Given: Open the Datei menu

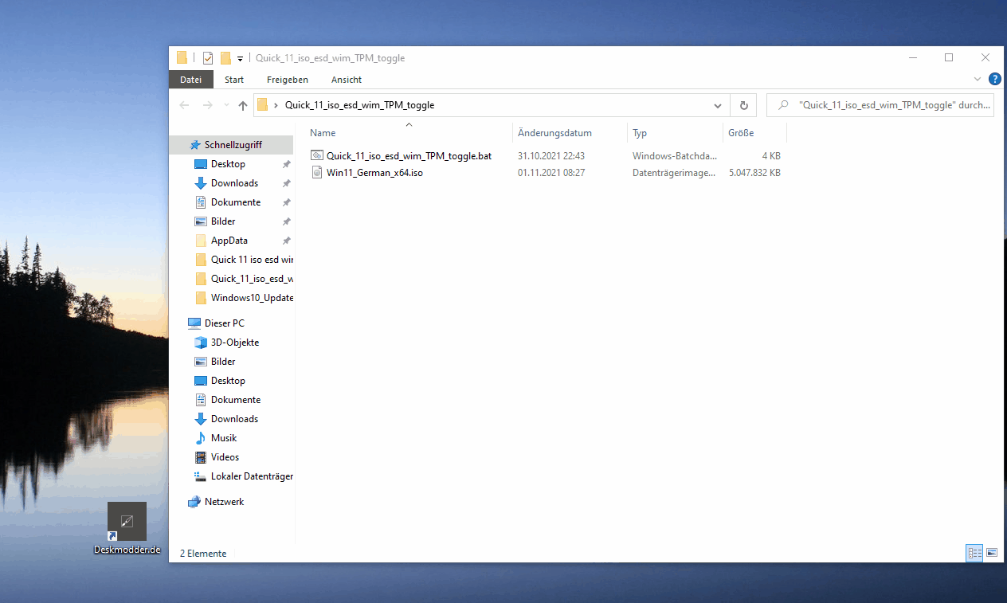Looking at the screenshot, I should (x=191, y=80).
